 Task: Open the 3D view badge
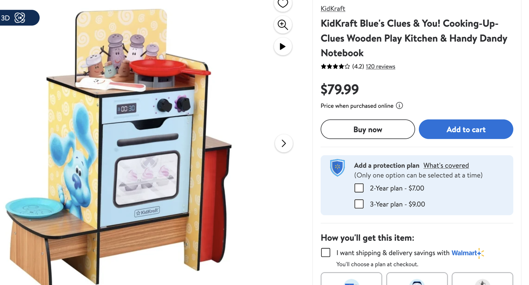19,18
